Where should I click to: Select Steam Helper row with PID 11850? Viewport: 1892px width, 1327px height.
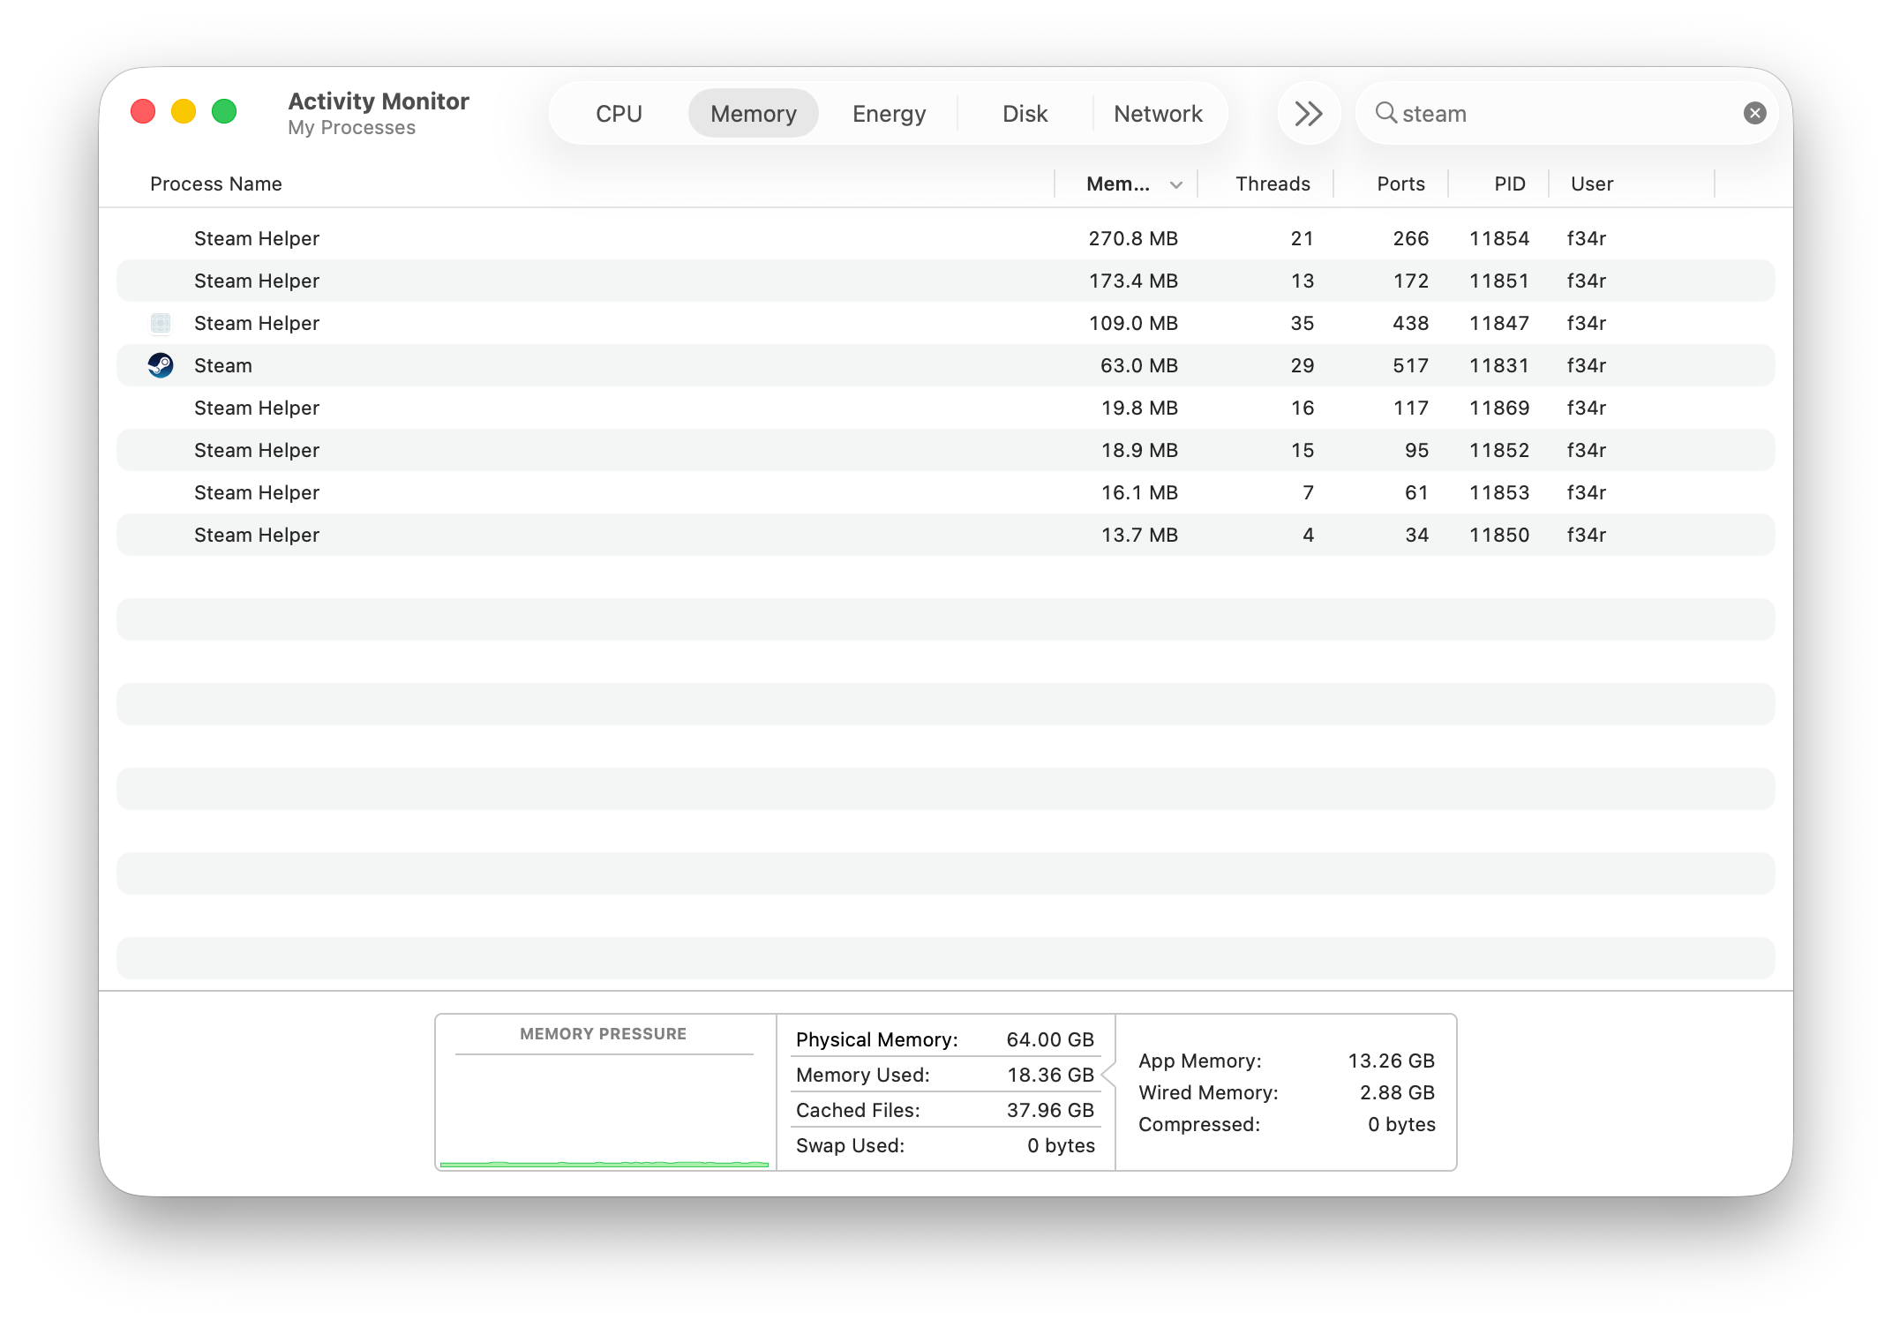click(946, 535)
